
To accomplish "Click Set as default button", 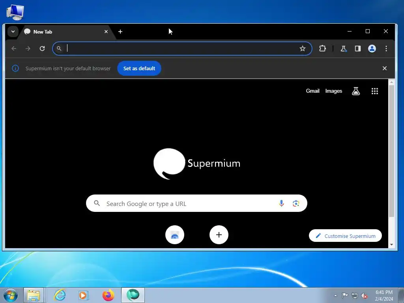I will (x=139, y=68).
